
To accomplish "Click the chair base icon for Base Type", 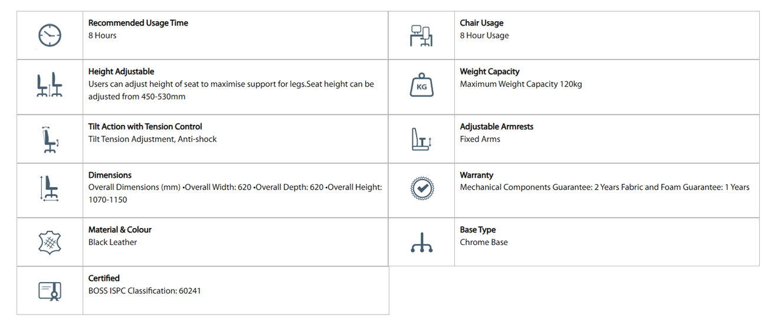I will point(421,243).
